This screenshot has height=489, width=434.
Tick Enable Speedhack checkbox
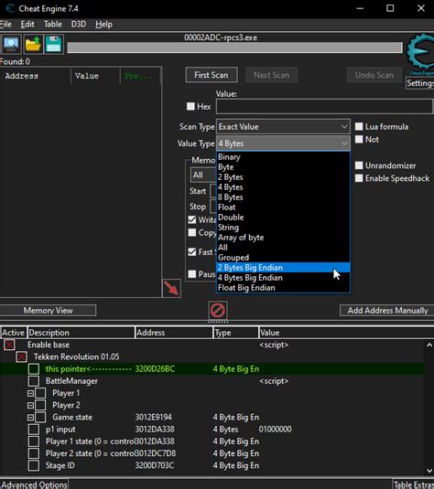(x=359, y=178)
